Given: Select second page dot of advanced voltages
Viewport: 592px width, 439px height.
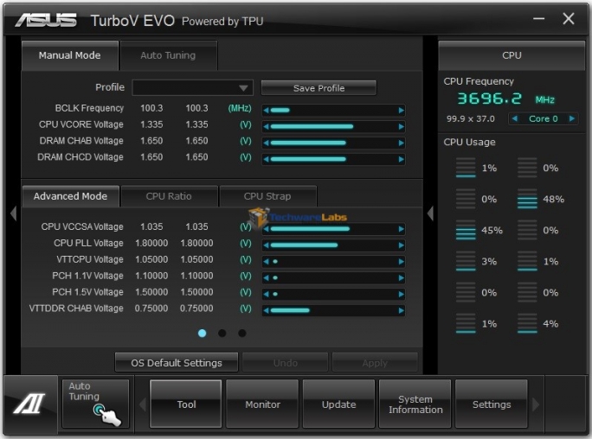Looking at the screenshot, I should coord(222,333).
